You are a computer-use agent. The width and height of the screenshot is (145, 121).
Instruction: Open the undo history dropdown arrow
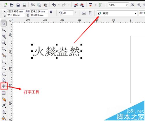point(59,5)
